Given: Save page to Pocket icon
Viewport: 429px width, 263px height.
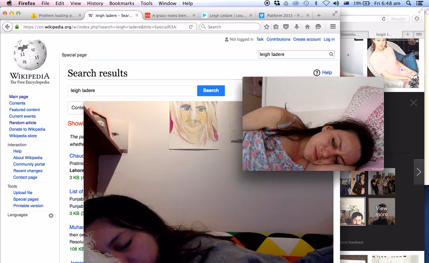Looking at the screenshot, I should click(x=286, y=27).
